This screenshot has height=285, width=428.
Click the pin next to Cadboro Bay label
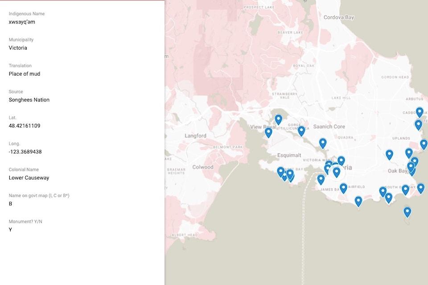(420, 112)
